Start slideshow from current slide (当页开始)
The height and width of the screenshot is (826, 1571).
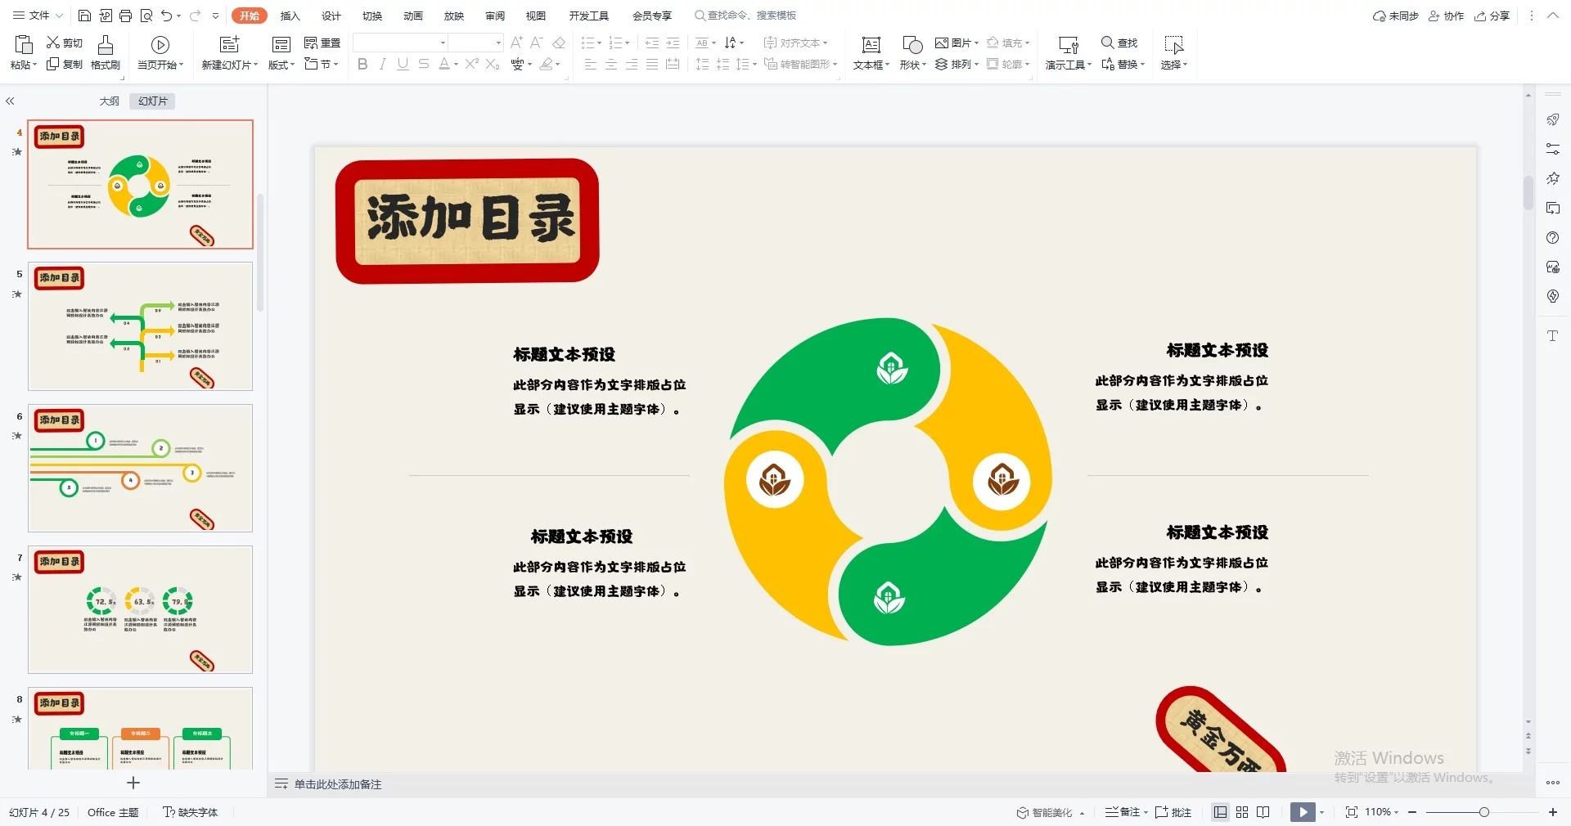(x=160, y=45)
